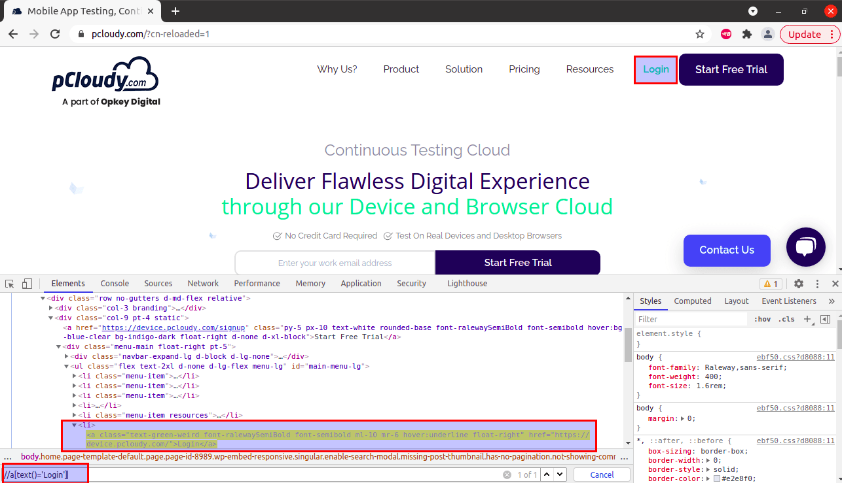Click the Login link in navigation
The width and height of the screenshot is (842, 483).
point(655,69)
